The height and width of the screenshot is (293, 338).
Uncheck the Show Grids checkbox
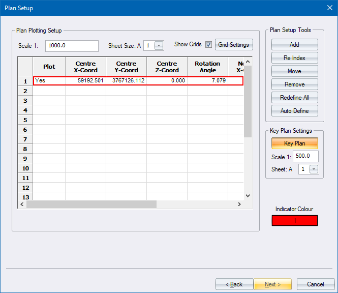209,45
